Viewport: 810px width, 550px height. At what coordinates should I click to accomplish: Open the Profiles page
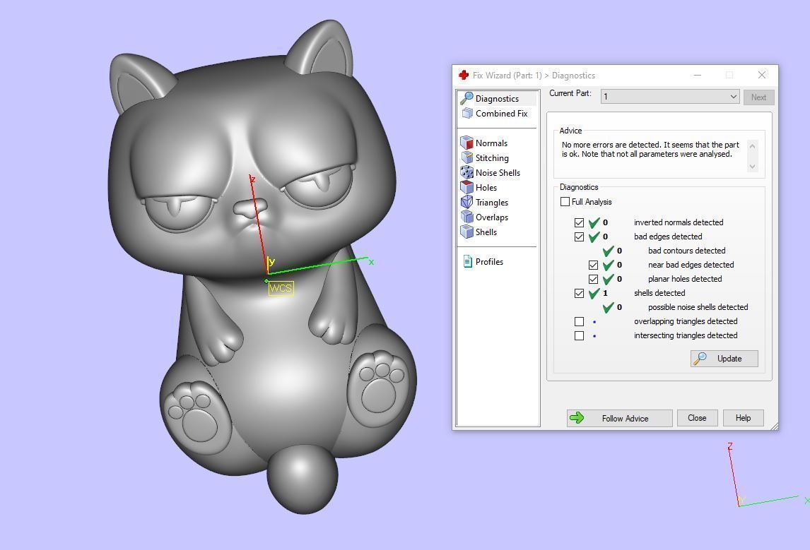pos(489,262)
